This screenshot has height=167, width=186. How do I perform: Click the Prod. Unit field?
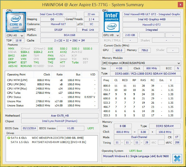pos(88,30)
